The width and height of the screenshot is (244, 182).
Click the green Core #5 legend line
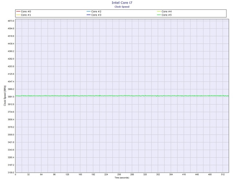coord(159,15)
